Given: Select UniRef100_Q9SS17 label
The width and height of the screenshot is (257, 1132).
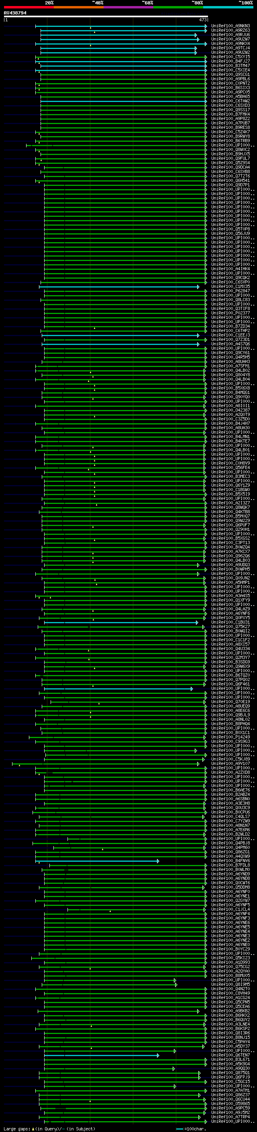Looking at the screenshot, I should click(230, 110).
